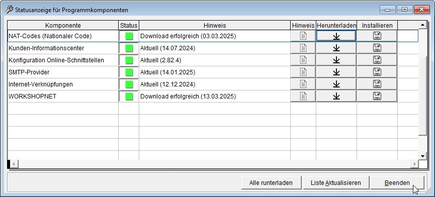Install the NAT-Codes component via floppy icon
435x197 pixels.
377,36
